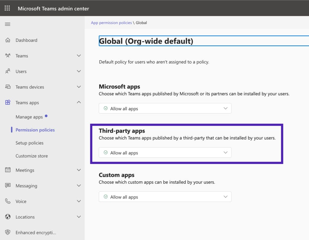Click the Manage apps notification dot
Screen dimensions: 309x240
click(x=46, y=116)
